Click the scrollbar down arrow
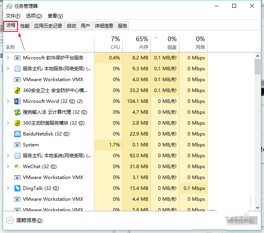 [x=257, y=208]
